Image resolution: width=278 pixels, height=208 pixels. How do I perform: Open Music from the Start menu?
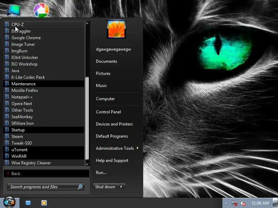click(101, 86)
